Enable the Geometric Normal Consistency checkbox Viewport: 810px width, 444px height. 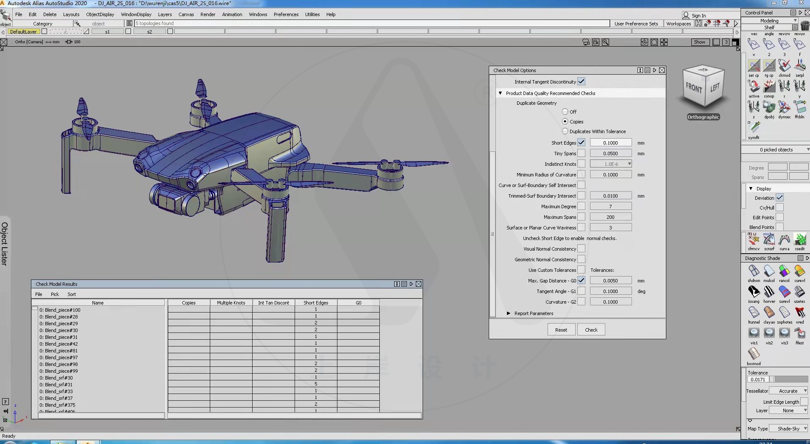pos(582,259)
